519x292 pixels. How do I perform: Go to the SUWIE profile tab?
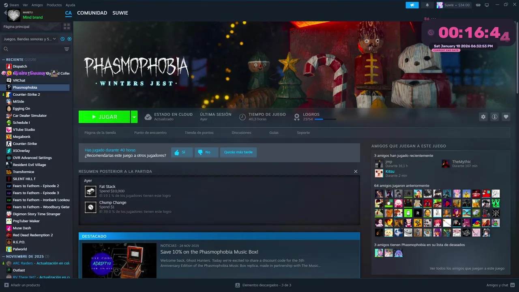point(120,13)
